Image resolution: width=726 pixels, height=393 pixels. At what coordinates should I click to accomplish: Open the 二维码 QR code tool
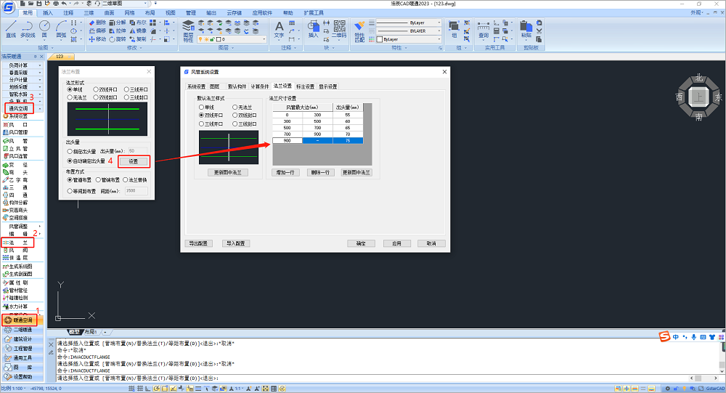(x=339, y=30)
